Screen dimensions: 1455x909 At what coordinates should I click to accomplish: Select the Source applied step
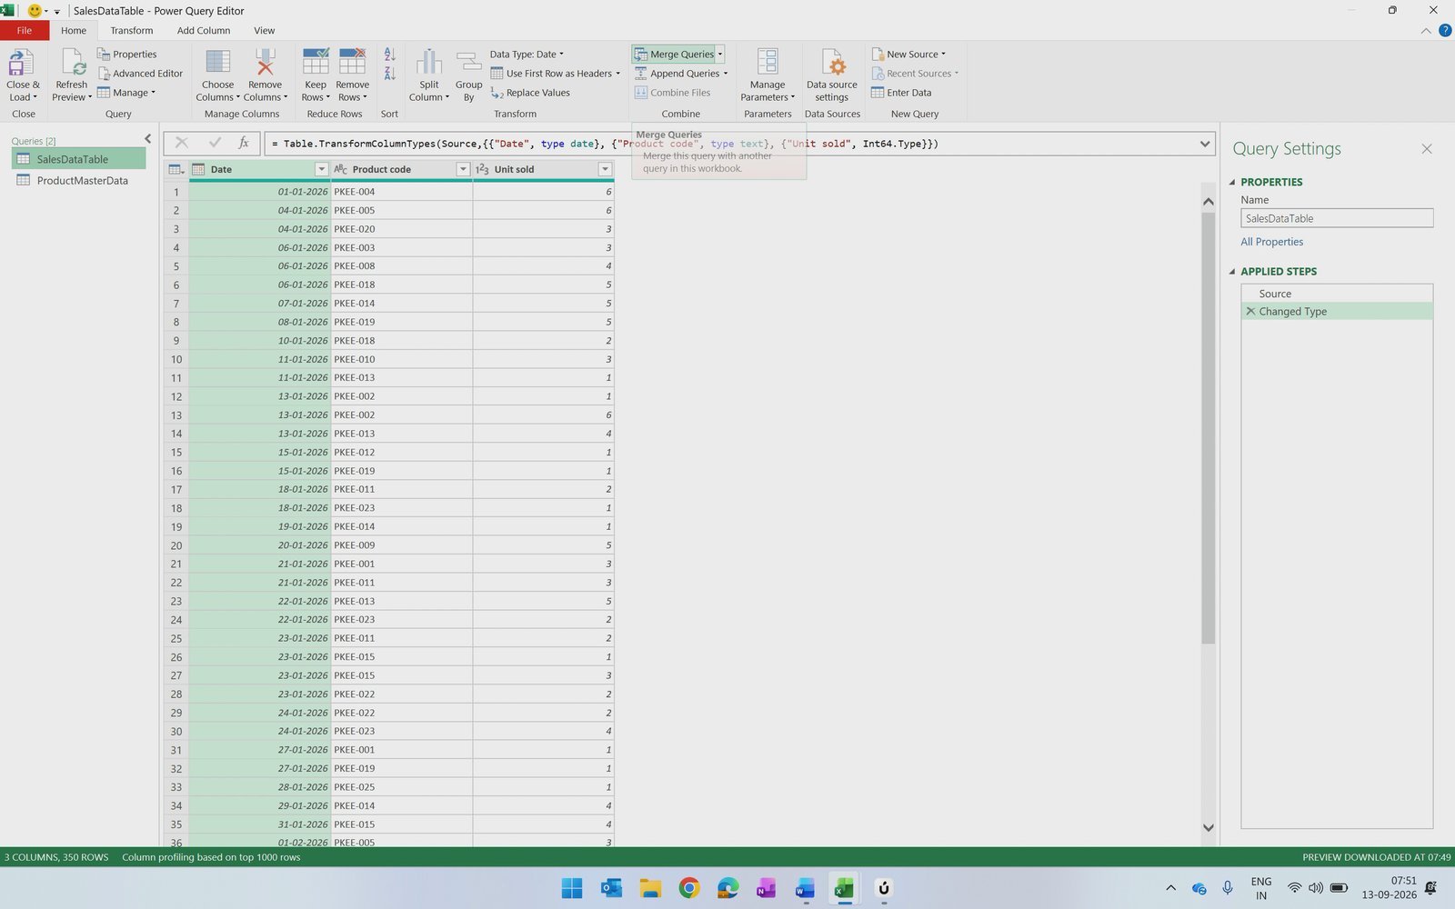point(1337,294)
